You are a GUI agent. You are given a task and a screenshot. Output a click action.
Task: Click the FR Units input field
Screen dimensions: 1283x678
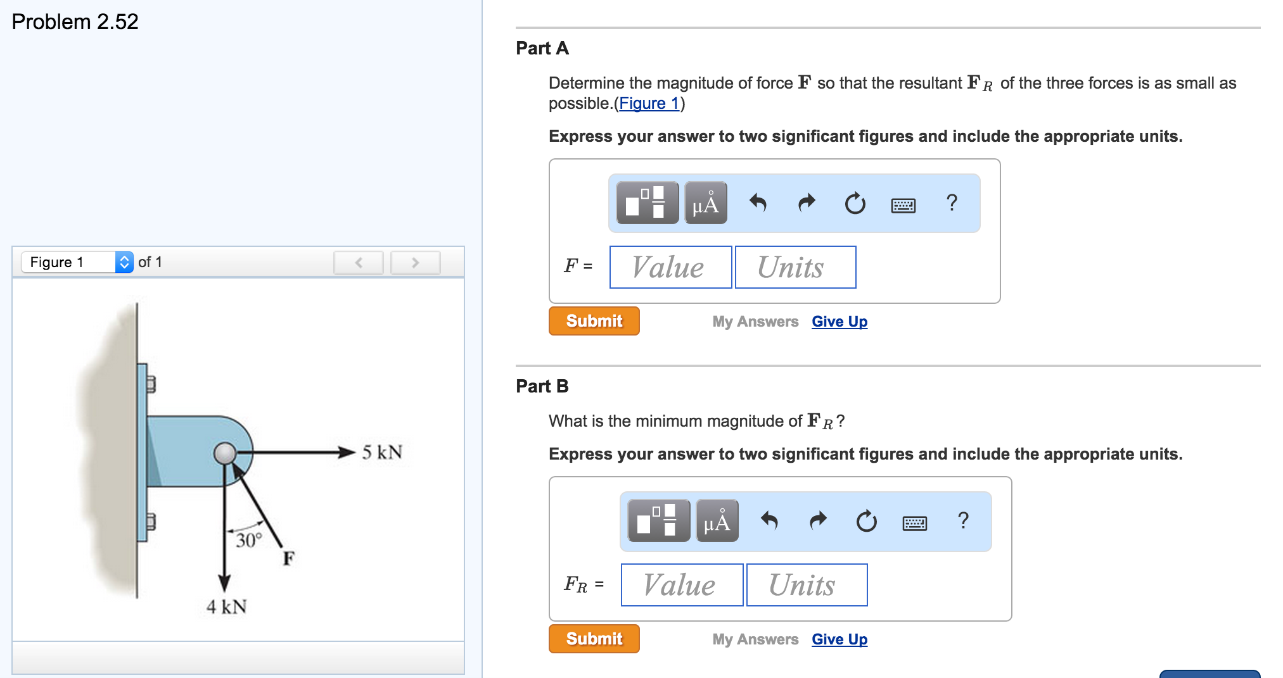(x=807, y=585)
